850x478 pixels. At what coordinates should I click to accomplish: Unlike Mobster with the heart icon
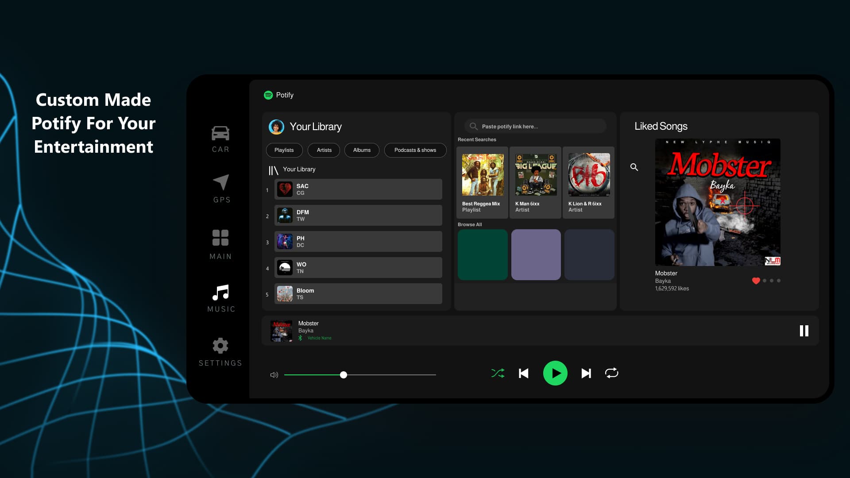click(756, 281)
